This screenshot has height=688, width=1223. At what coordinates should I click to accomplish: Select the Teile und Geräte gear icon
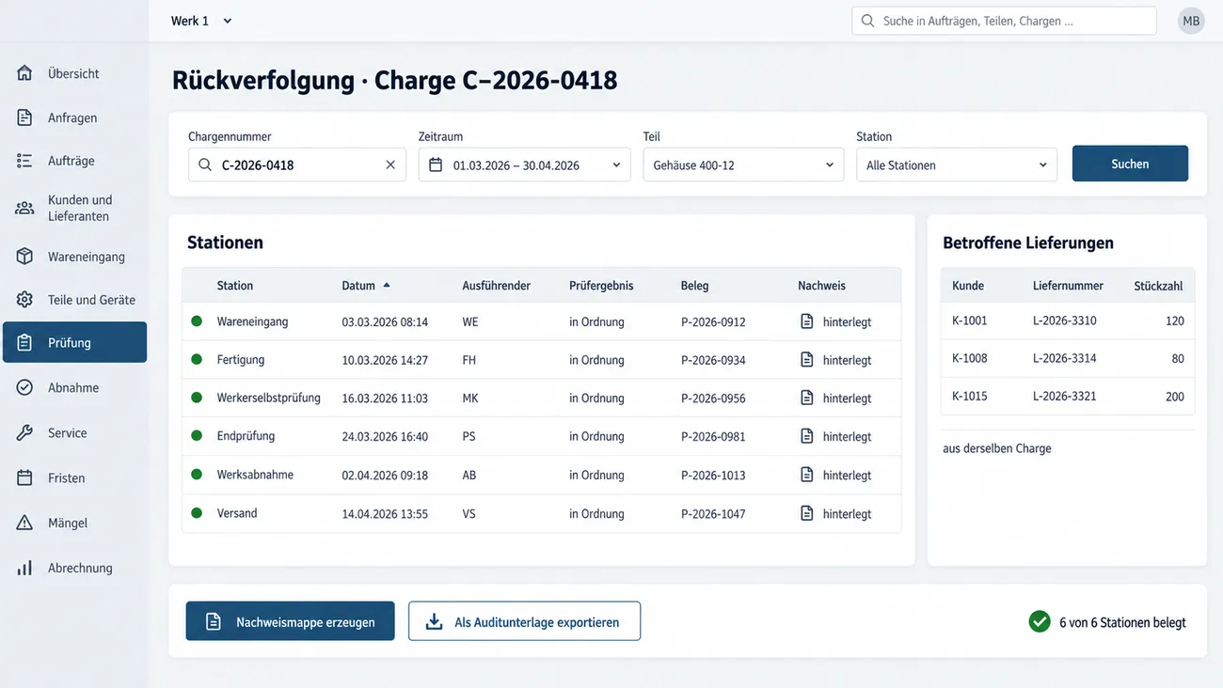(x=24, y=300)
